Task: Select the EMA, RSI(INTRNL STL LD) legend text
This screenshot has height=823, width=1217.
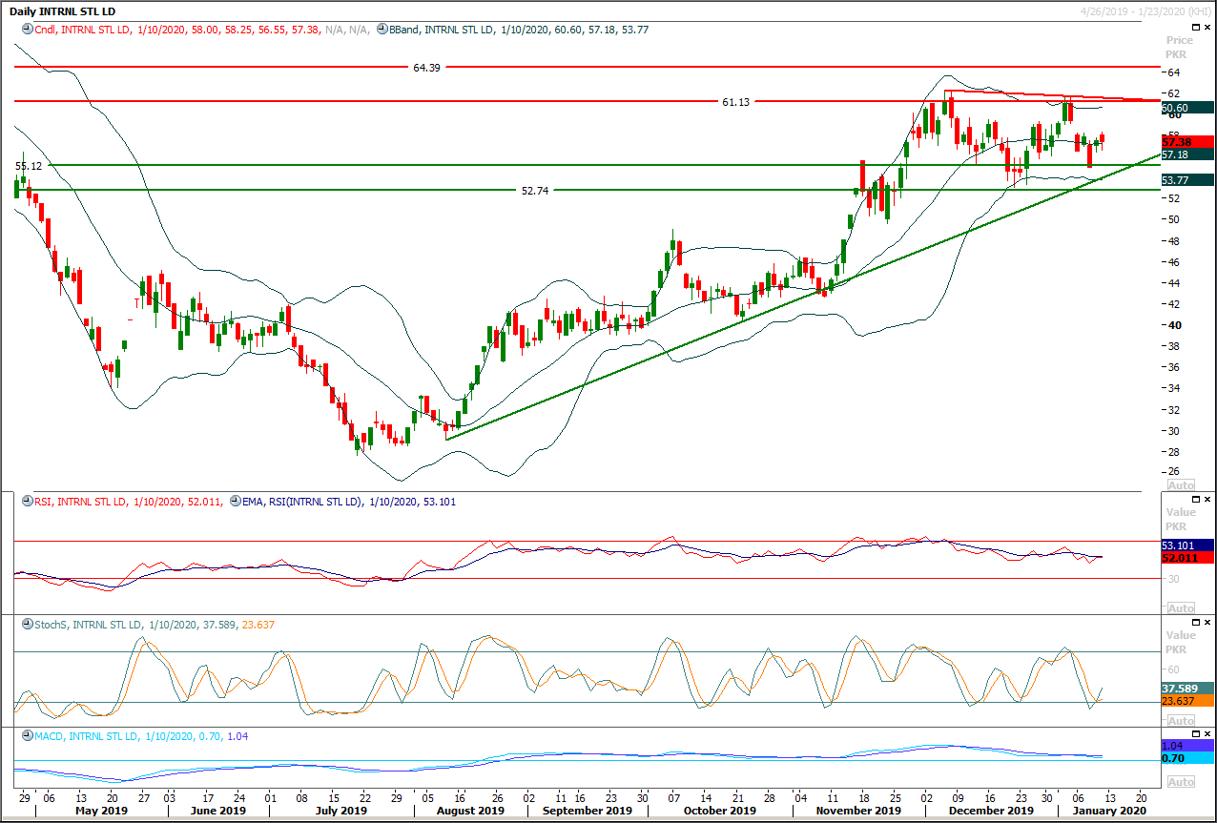Action: pyautogui.click(x=304, y=502)
